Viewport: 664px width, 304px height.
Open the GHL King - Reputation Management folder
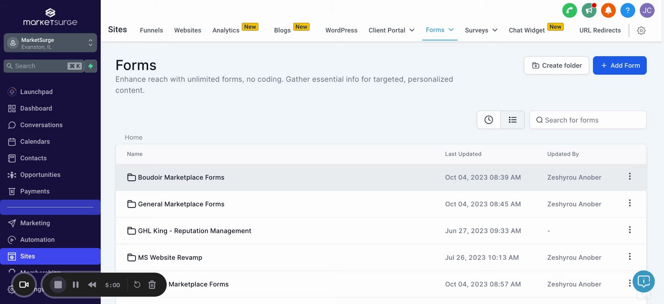pos(194,231)
